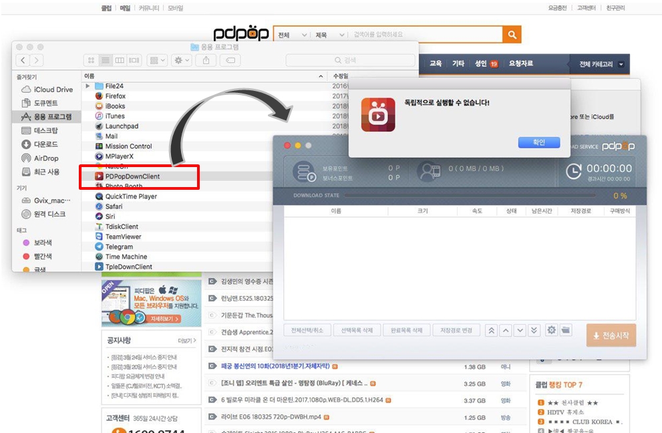Select 응용 프로그램 in Finder sidebar
662x433 pixels.
click(x=47, y=116)
